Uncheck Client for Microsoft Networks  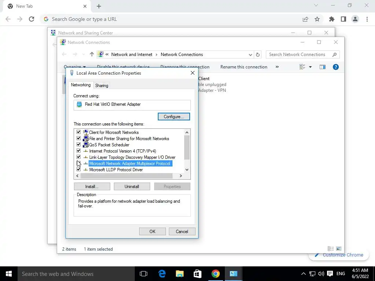78,132
